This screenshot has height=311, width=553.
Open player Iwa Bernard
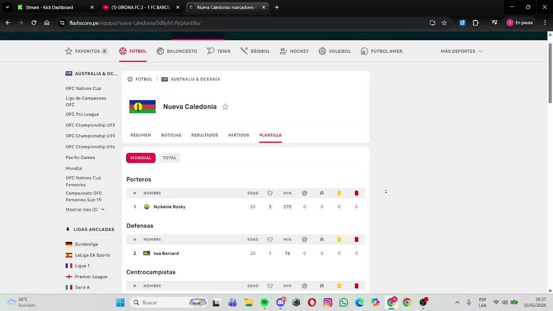[x=166, y=254]
